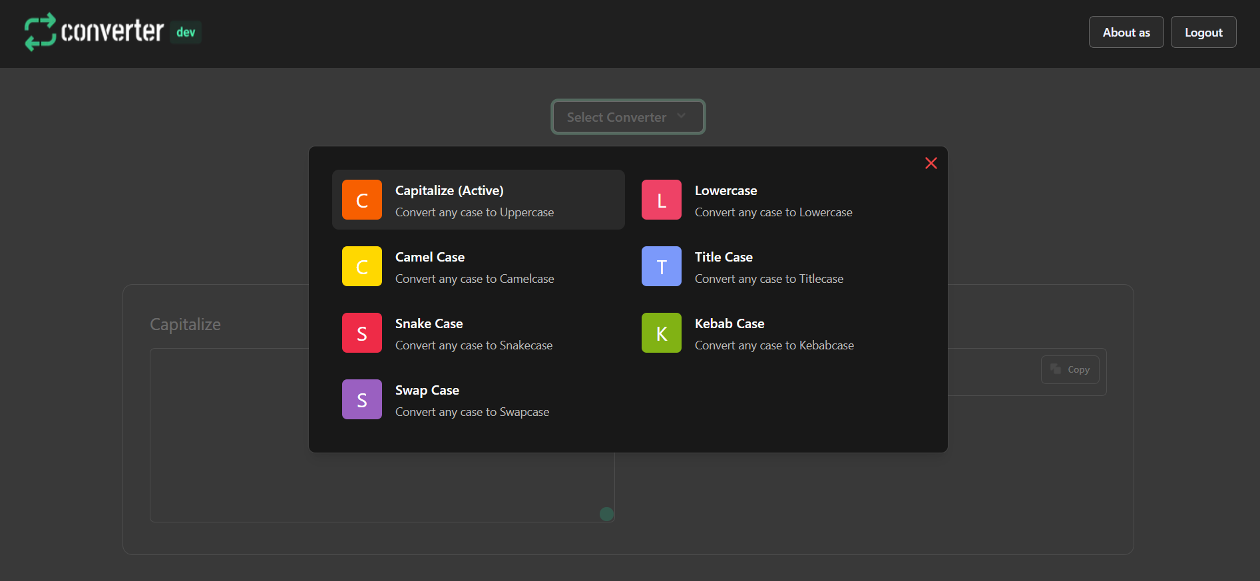Click the copy icon in Copy button

[x=1056, y=369]
